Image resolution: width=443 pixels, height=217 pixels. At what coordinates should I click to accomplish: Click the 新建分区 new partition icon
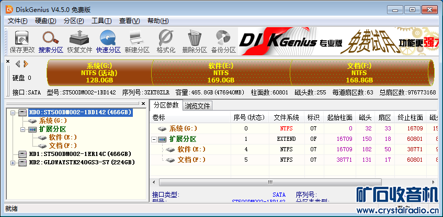tap(137, 42)
